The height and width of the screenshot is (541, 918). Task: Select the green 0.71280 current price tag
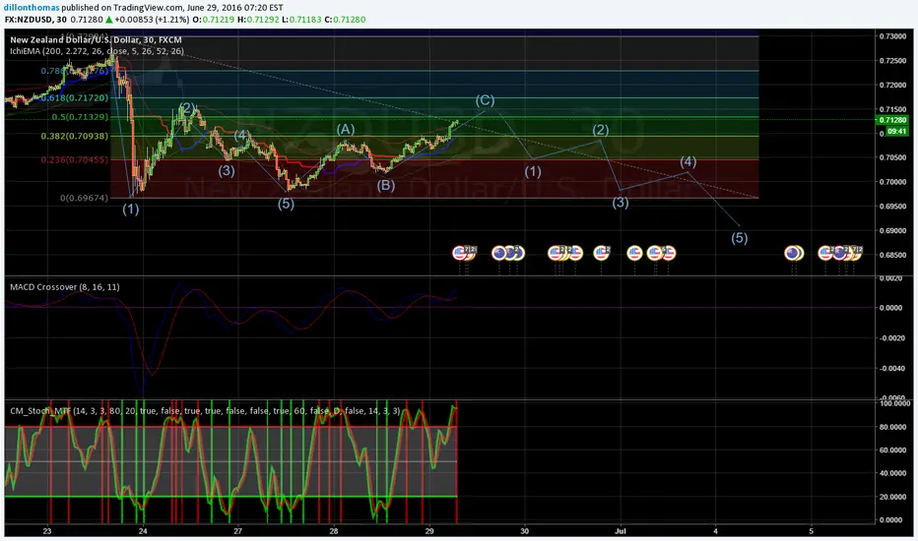[892, 120]
